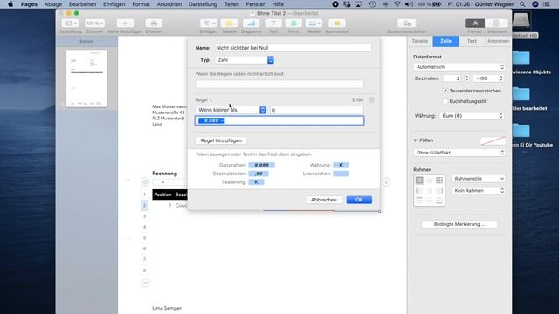Screen dimensions: 559x314
Task: Click the Dokument toolbar icon
Action: [x=496, y=24]
